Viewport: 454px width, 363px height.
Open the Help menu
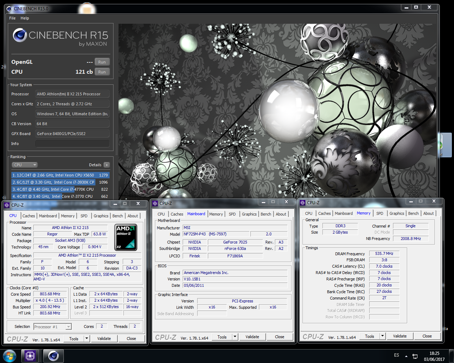click(25, 18)
